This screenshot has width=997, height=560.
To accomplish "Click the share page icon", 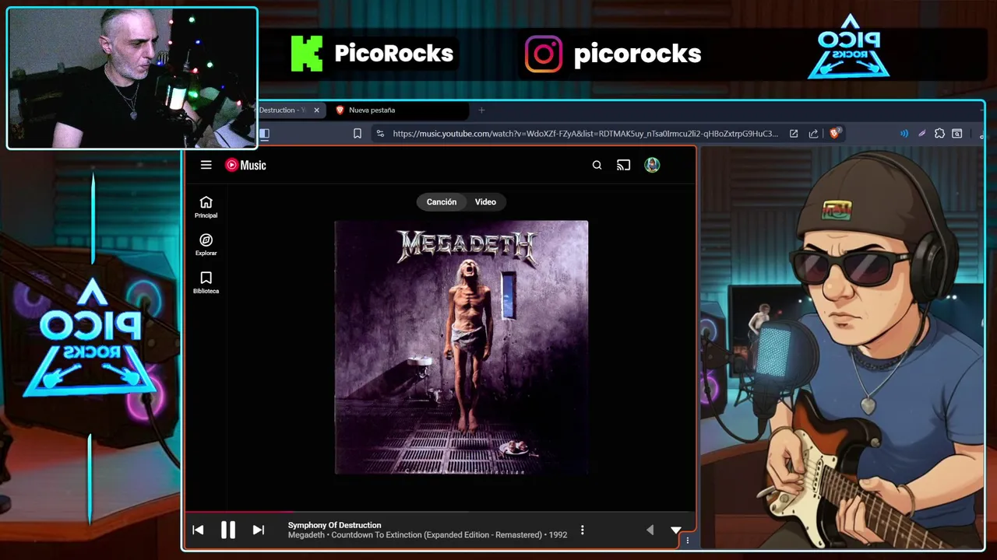I will [813, 134].
